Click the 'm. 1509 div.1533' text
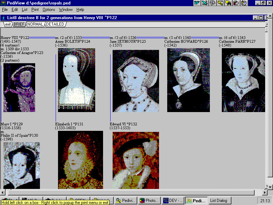The width and height of the screenshot is (273, 205). (x=15, y=49)
